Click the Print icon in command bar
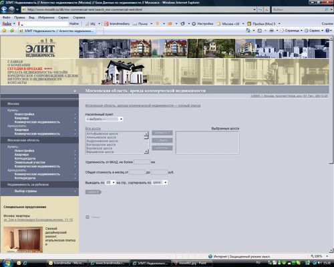The image size is (334, 267). 272,31
